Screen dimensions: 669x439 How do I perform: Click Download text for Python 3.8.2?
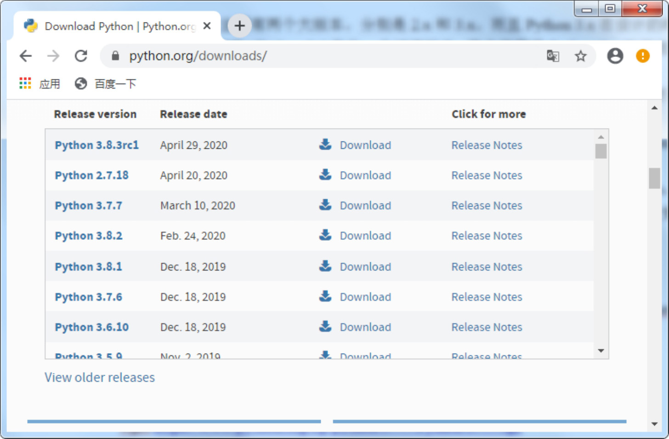[365, 236]
